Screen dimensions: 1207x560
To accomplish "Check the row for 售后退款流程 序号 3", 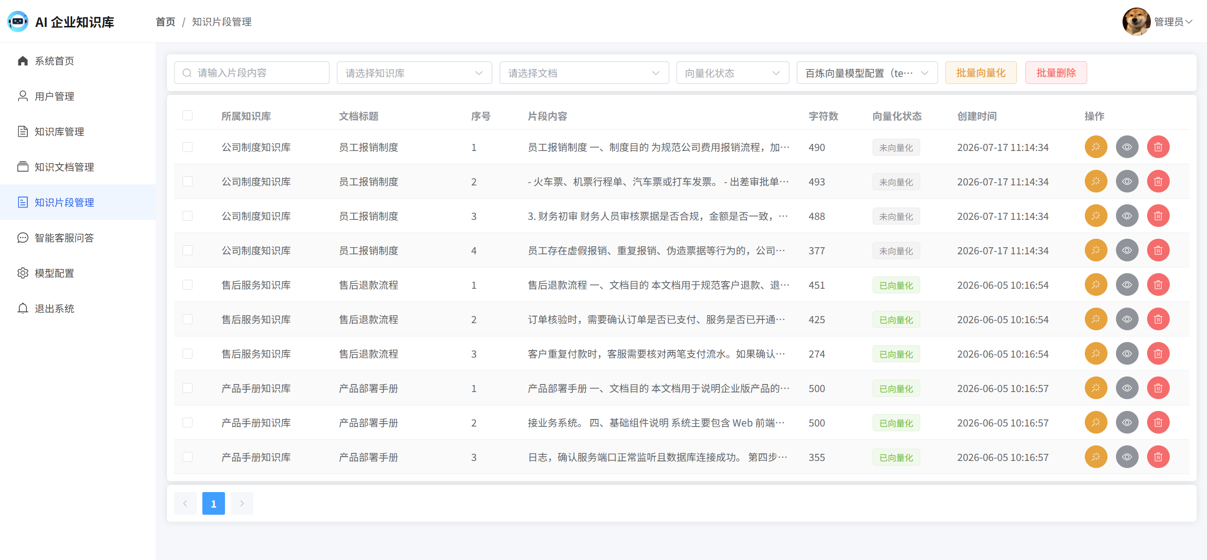I will tap(187, 353).
